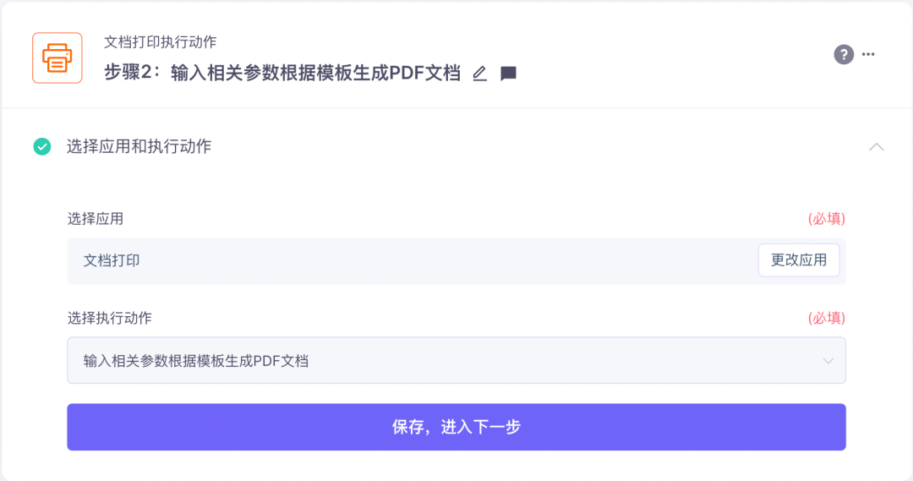Image resolution: width=913 pixels, height=481 pixels.
Task: Open the step comment note icon
Action: tap(508, 74)
